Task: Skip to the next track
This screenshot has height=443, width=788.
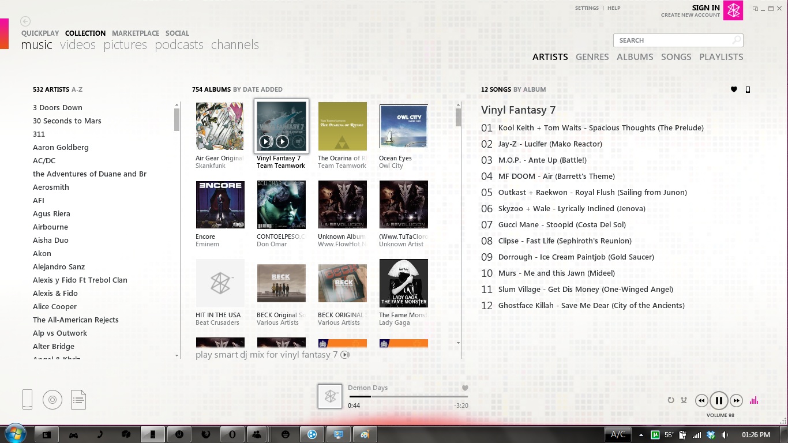Action: pos(736,400)
